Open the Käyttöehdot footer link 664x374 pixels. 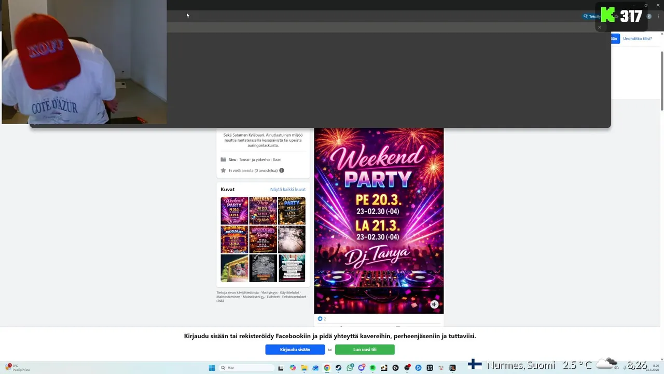[289, 292]
